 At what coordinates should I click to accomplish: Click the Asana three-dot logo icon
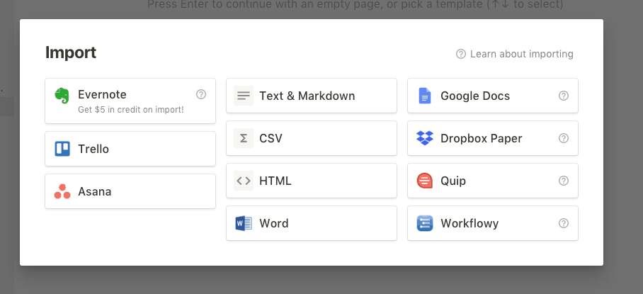(62, 191)
